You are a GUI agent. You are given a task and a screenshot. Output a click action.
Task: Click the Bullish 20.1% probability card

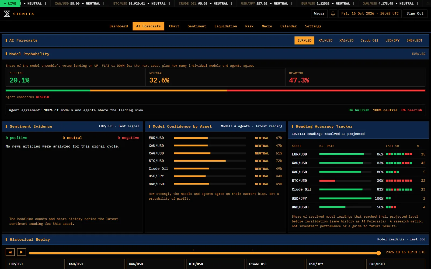(x=75, y=77)
